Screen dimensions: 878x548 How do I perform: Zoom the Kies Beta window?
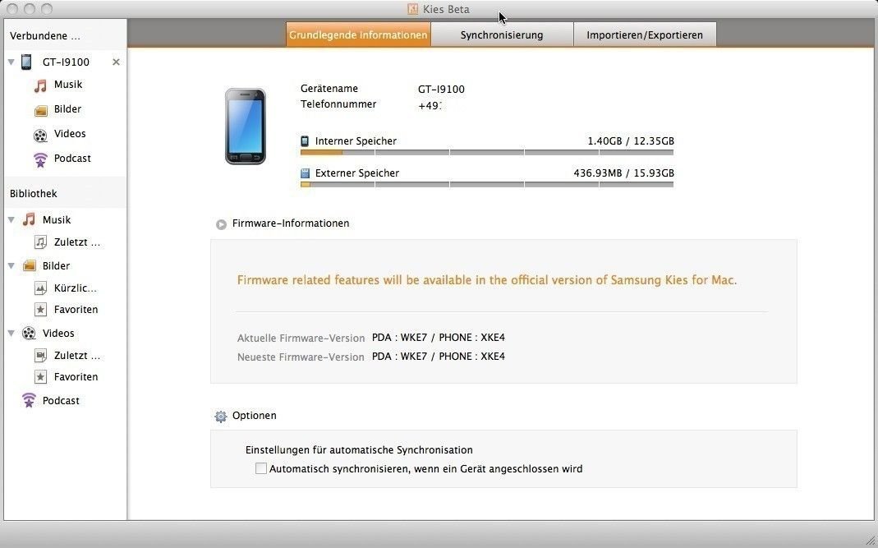(x=47, y=9)
